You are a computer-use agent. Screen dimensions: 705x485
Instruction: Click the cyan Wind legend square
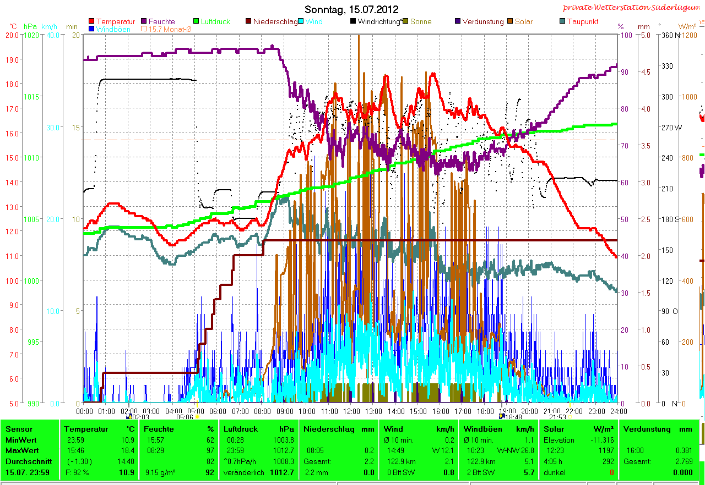[x=301, y=22]
